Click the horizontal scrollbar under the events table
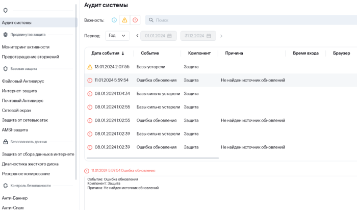 [153, 158]
